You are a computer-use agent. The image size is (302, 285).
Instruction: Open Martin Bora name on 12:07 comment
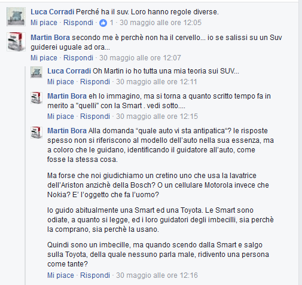[x=50, y=38]
